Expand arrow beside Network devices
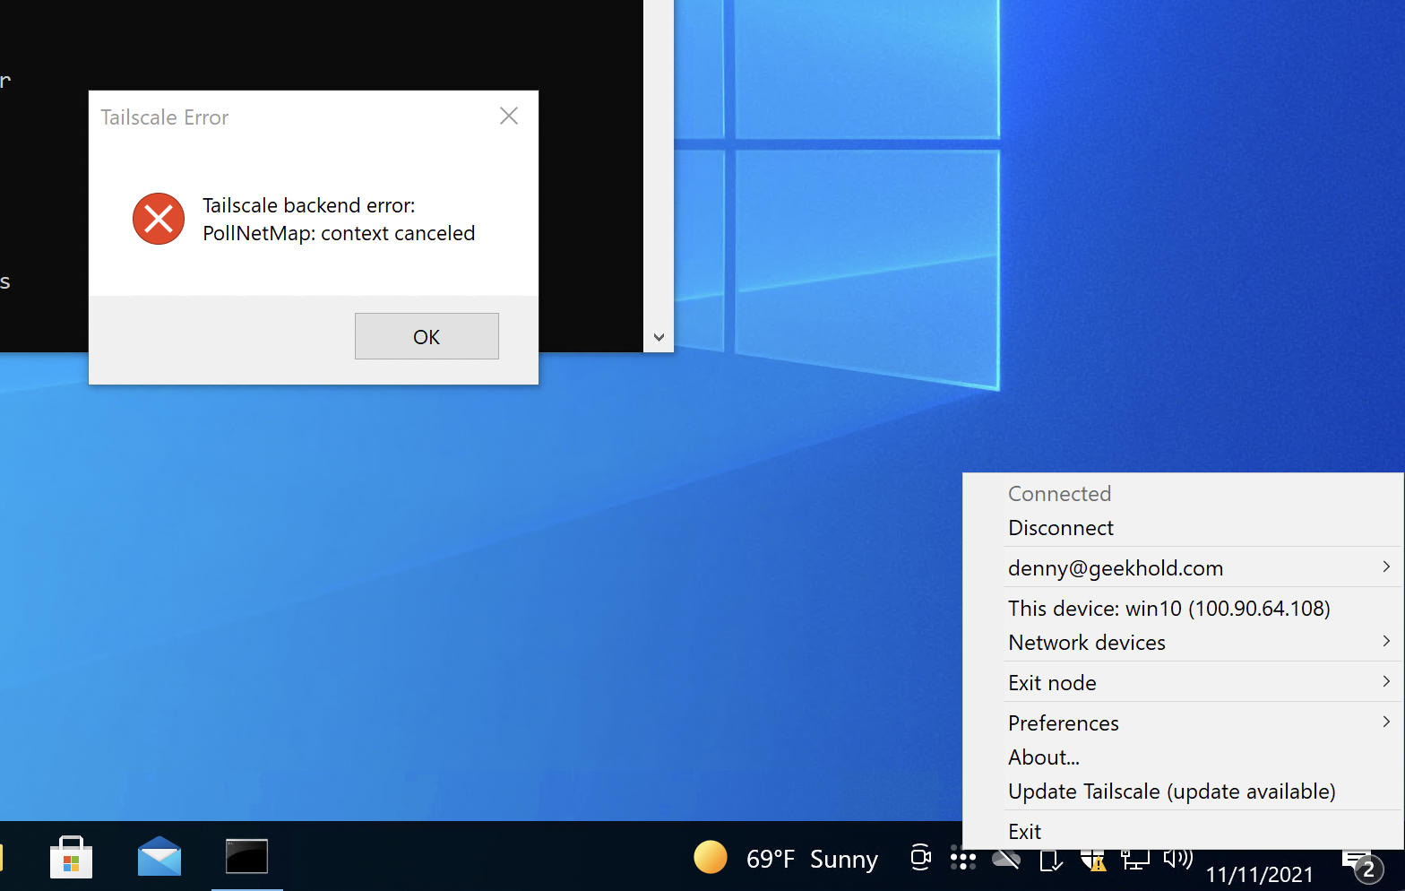This screenshot has width=1405, height=891. 1386,641
